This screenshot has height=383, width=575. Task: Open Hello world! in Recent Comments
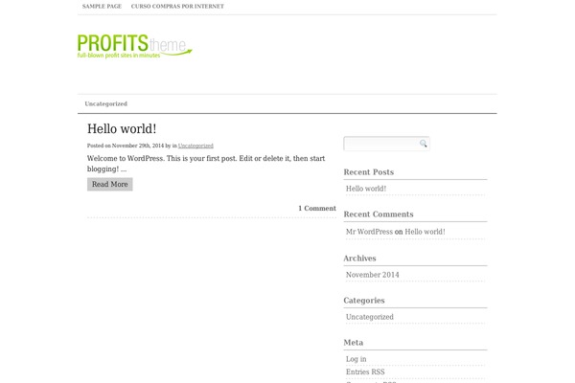click(425, 232)
